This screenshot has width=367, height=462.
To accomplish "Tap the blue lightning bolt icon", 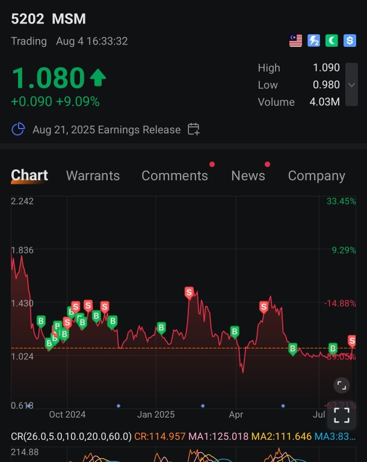I will 313,41.
